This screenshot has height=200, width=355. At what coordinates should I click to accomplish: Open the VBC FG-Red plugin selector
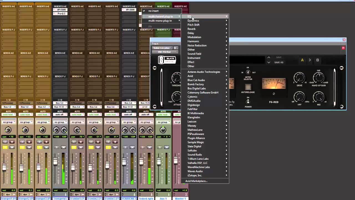click(165, 52)
